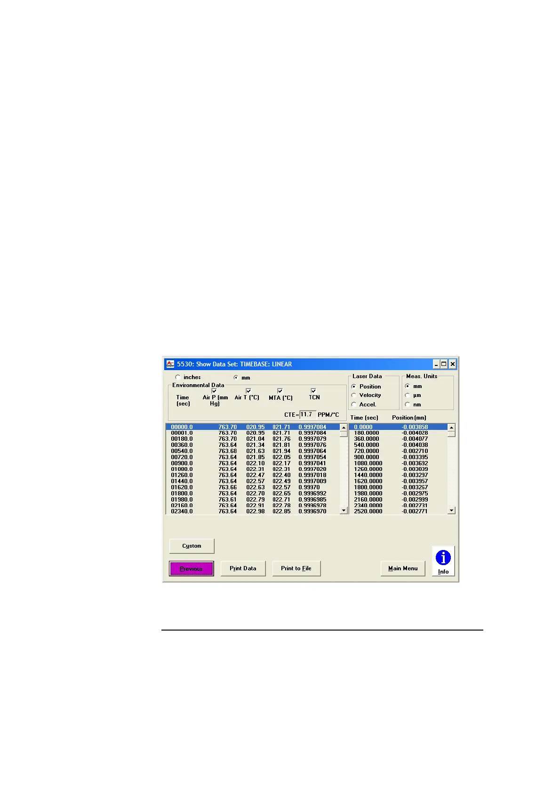Image resolution: width=560 pixels, height=793 pixels.
Task: Click laser data list scrollbar down arrow
Action: tap(451, 510)
